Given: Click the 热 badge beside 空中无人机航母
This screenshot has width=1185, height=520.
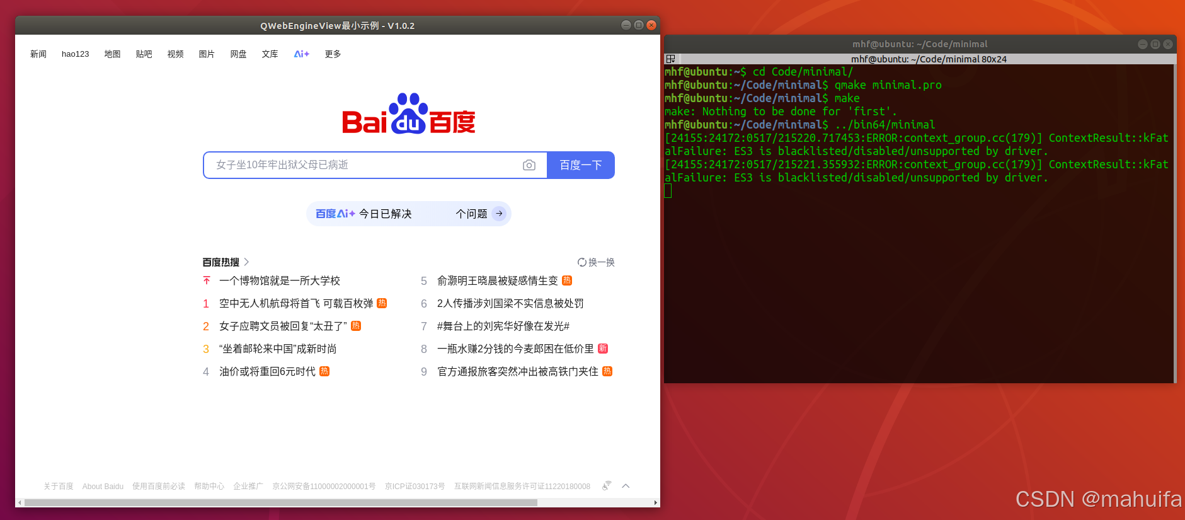Looking at the screenshot, I should point(382,303).
